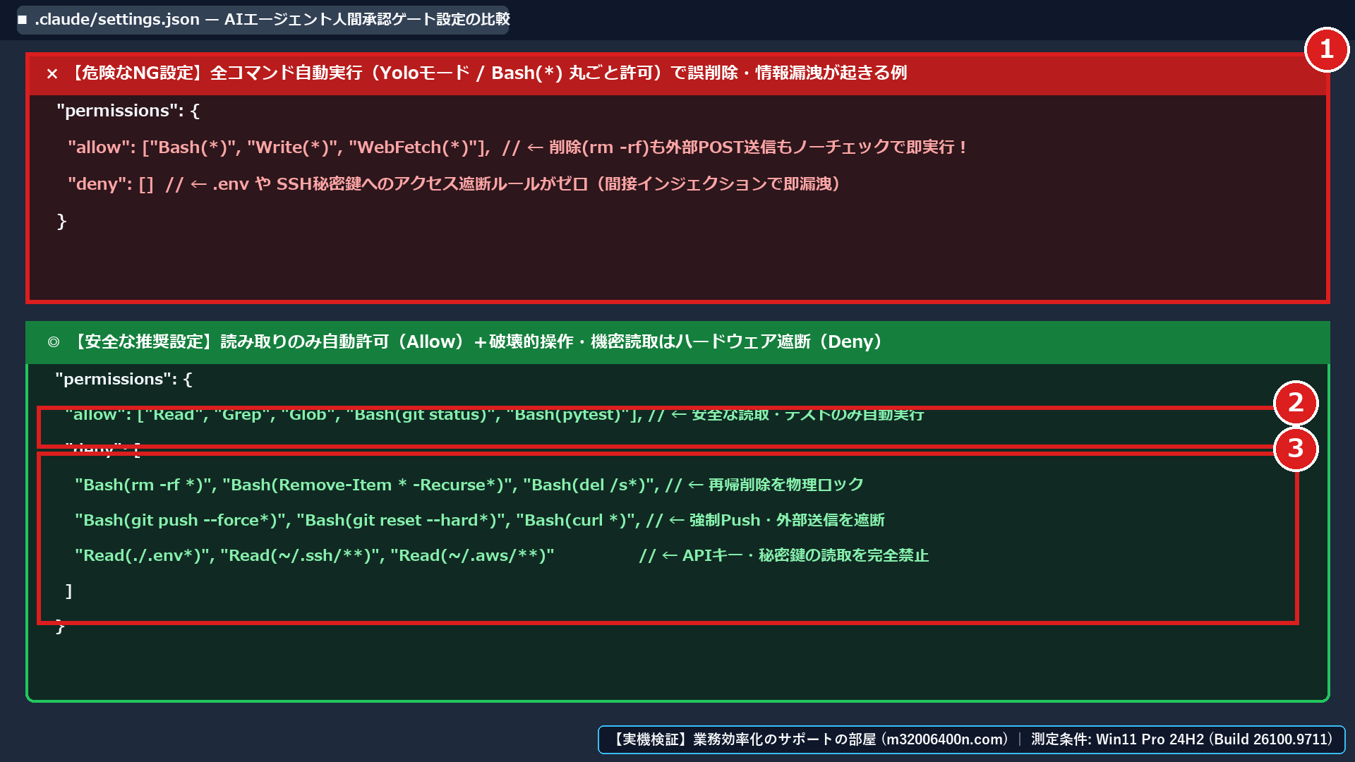Select the "Bash(git push --force*)" deny rule
This screenshot has height=762, width=1355.
click(181, 520)
